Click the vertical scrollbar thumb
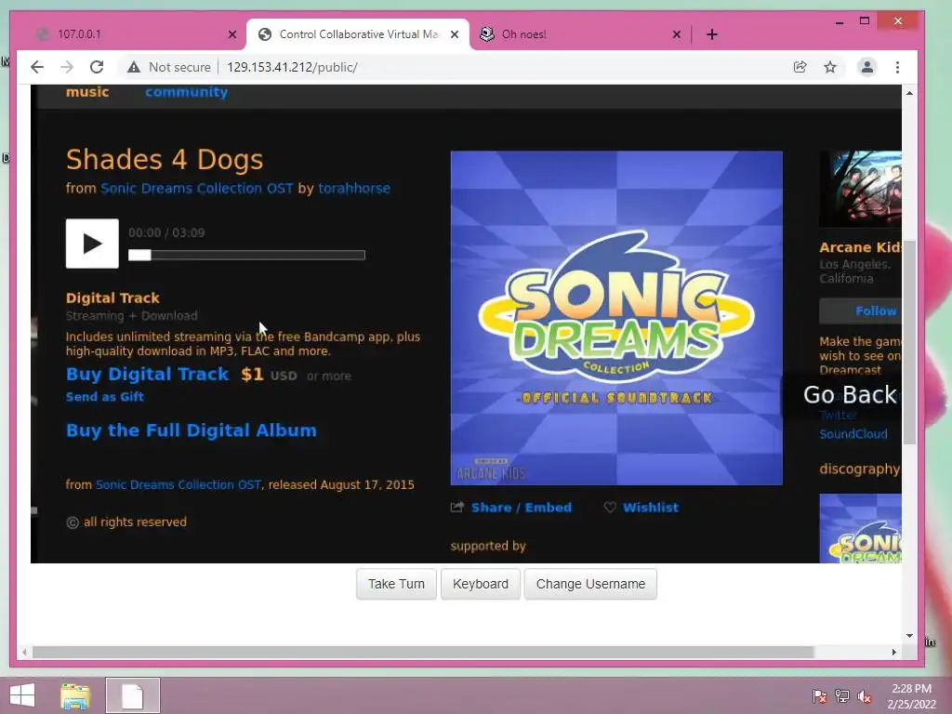This screenshot has height=714, width=952. (909, 343)
